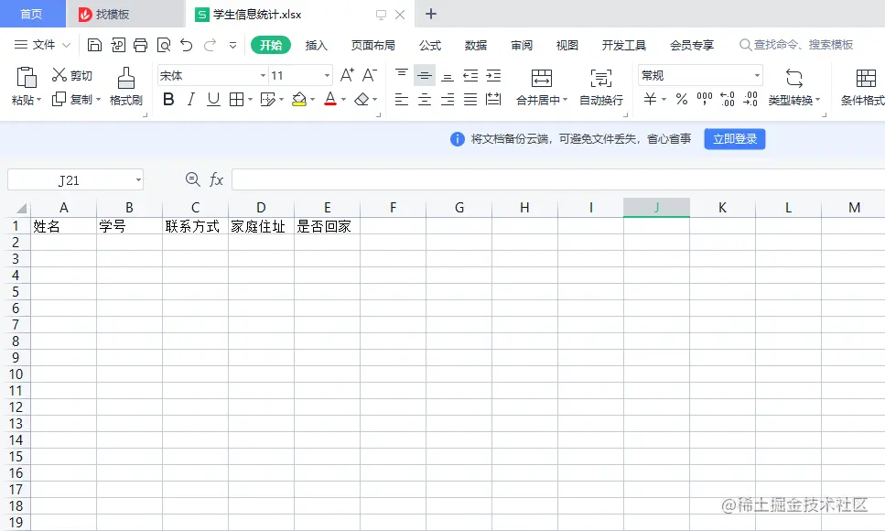Image resolution: width=885 pixels, height=531 pixels.
Task: Toggle Italic formatting
Action: point(190,100)
